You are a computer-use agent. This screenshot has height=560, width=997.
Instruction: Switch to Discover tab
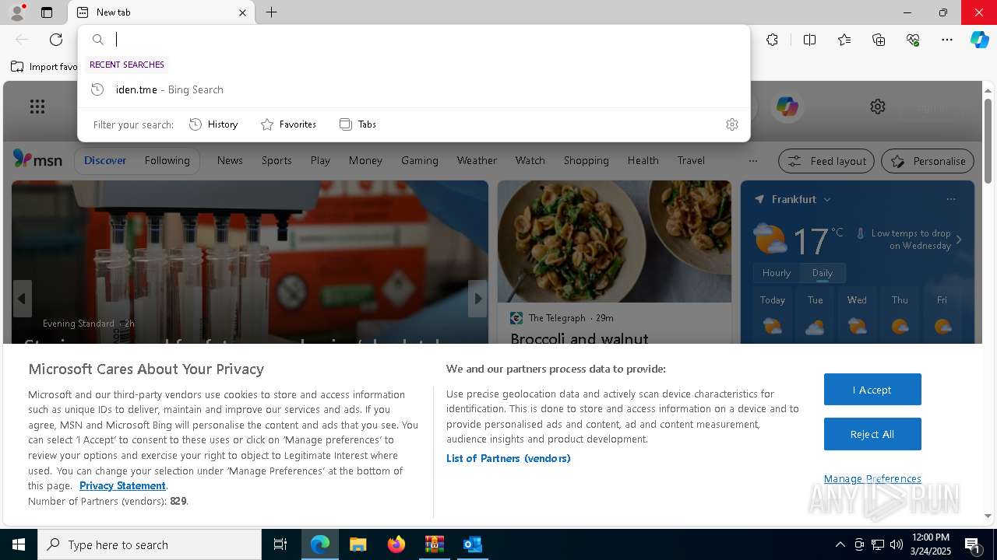105,160
